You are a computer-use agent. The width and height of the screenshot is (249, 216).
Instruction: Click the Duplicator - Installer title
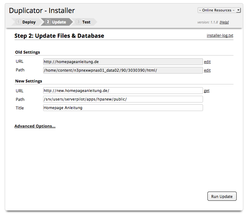(x=42, y=11)
